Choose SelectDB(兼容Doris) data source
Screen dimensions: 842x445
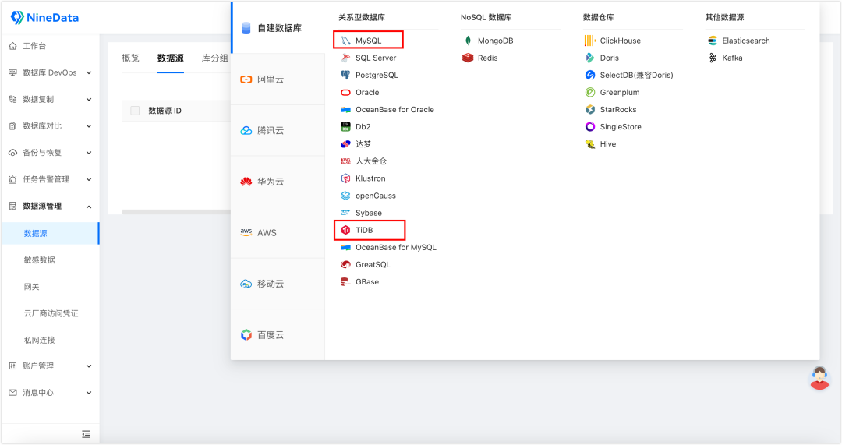tap(629, 75)
